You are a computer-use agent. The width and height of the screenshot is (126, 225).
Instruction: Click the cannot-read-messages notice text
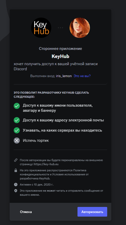pyautogui.click(x=61, y=193)
